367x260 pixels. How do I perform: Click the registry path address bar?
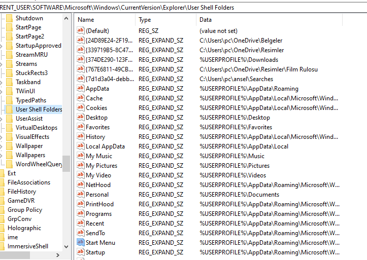point(184,8)
